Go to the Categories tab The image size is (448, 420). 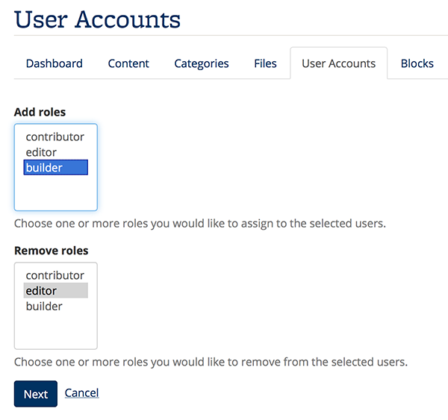tap(202, 63)
